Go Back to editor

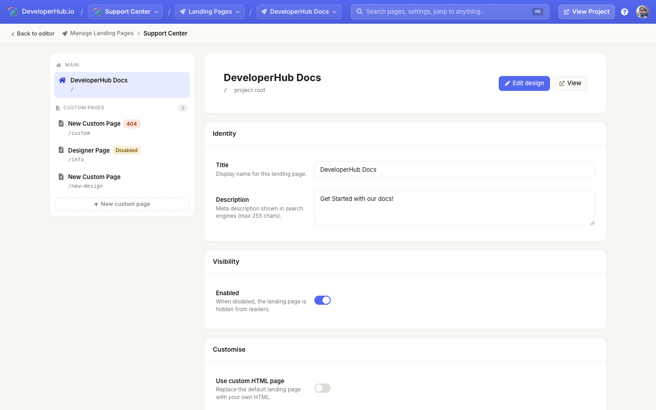click(33, 34)
